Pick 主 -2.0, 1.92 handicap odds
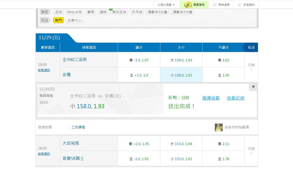Viewport: 293px width, 172px height. 139,159
